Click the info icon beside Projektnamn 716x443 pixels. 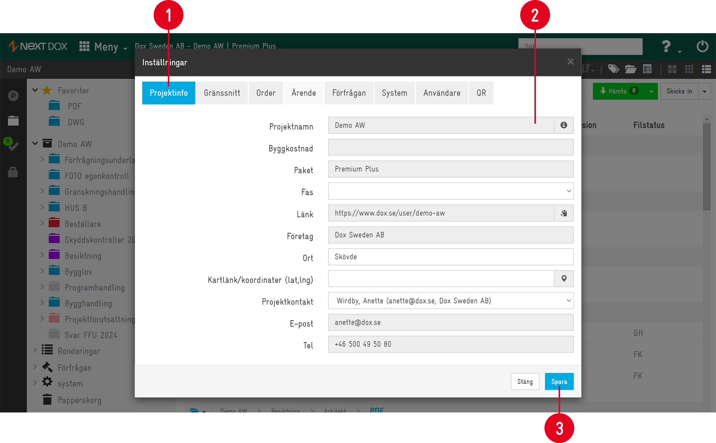pyautogui.click(x=563, y=125)
